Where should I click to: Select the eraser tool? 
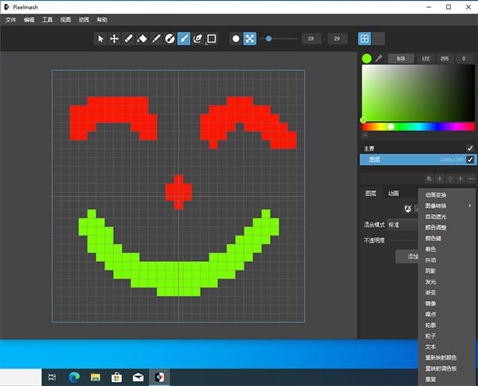142,38
